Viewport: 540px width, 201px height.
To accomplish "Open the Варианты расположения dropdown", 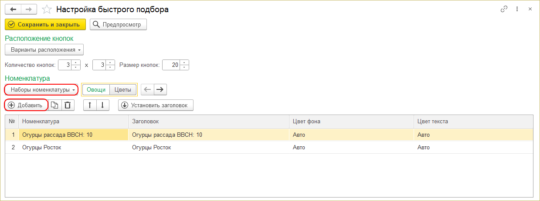I will click(44, 49).
